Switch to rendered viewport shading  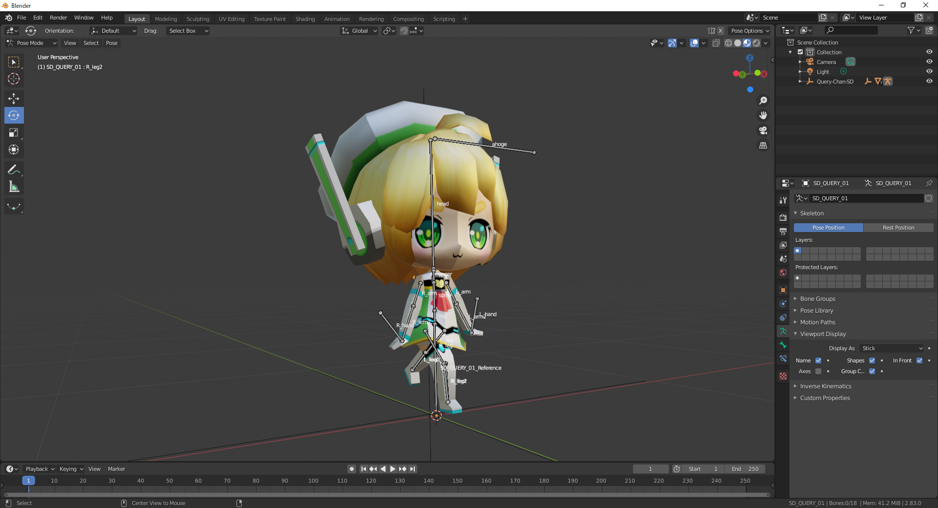pos(756,43)
